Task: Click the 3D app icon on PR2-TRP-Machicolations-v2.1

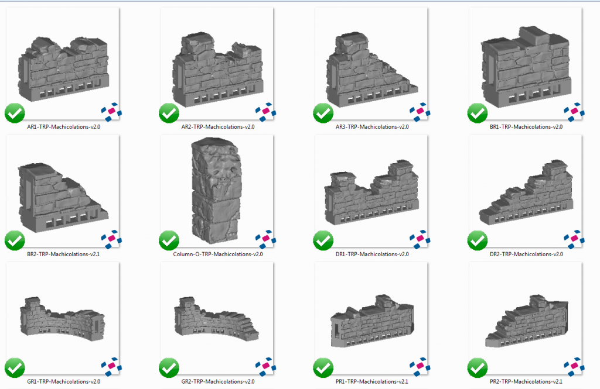Action: [575, 366]
